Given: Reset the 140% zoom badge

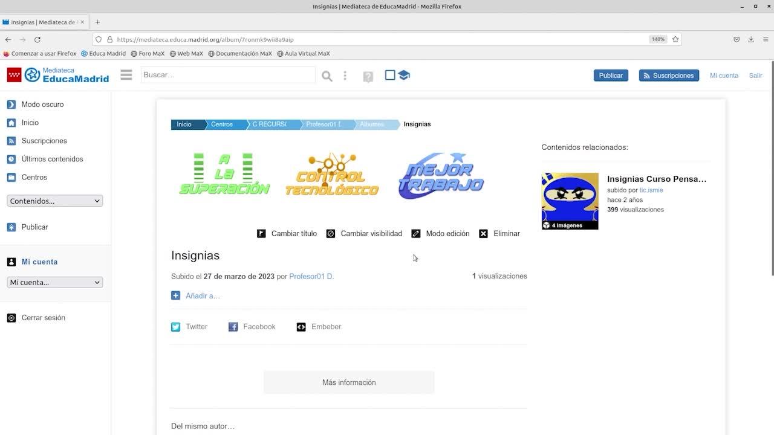Looking at the screenshot, I should 658,39.
